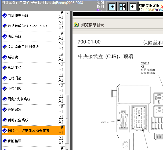Click the 700-01-00 section number
The height and width of the screenshot is (150, 163).
click(89, 42)
